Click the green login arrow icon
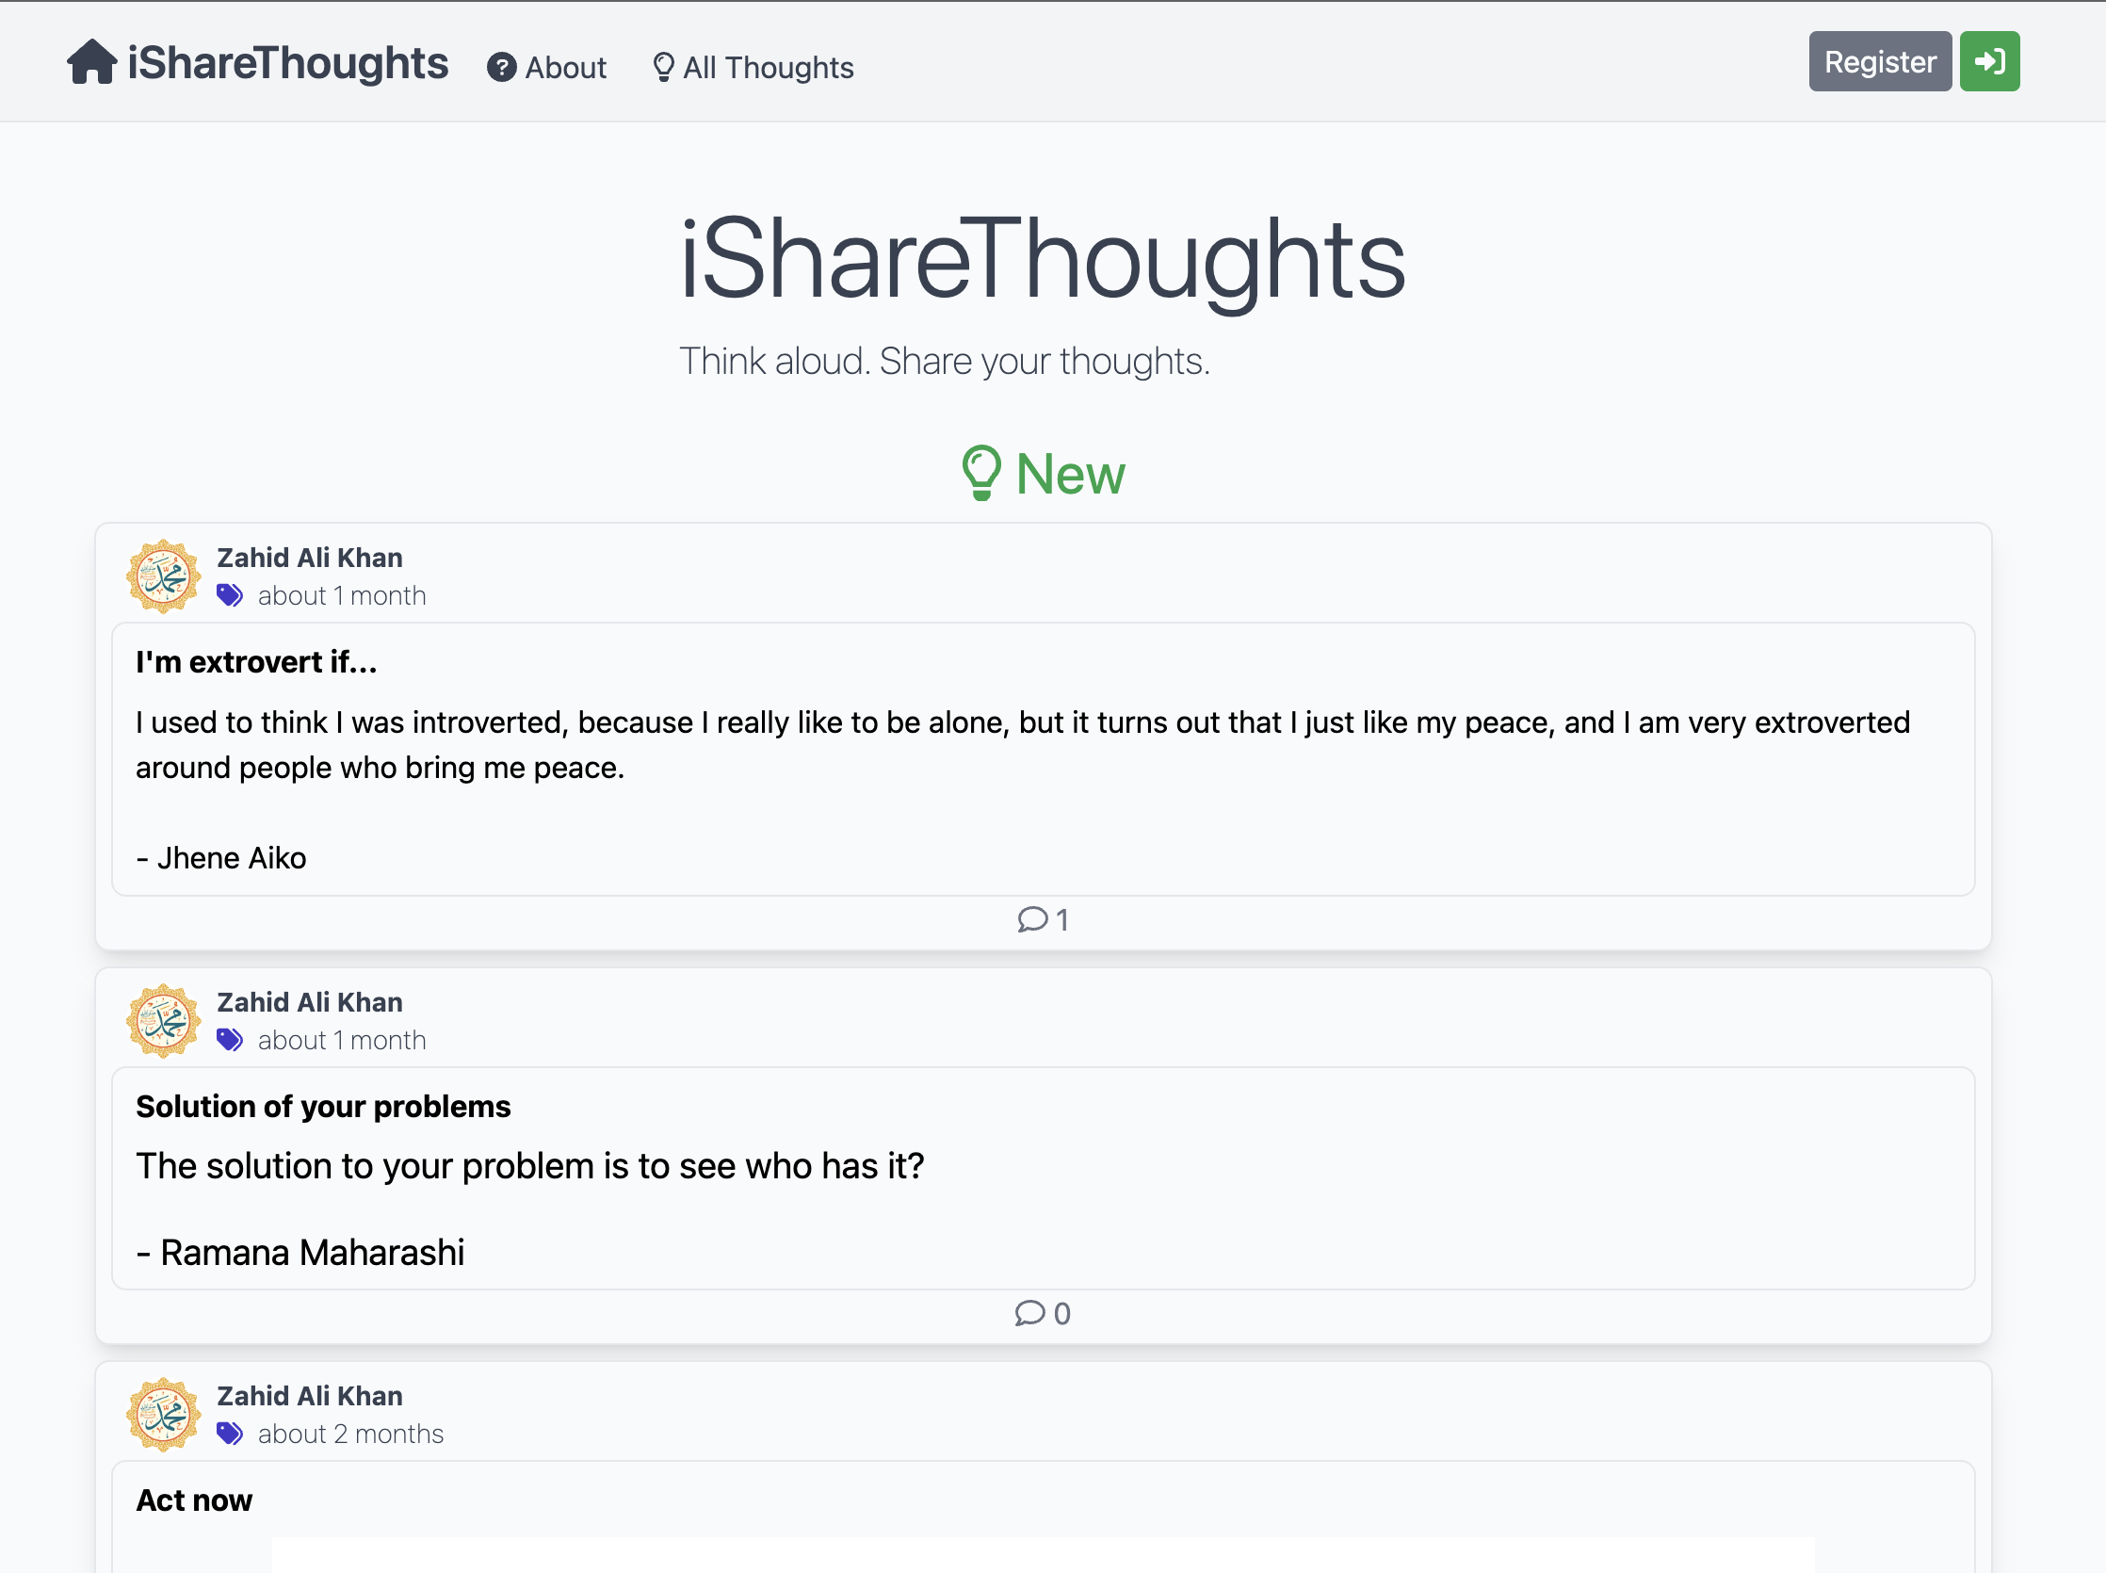Viewport: 2106px width, 1573px height. pyautogui.click(x=1989, y=62)
